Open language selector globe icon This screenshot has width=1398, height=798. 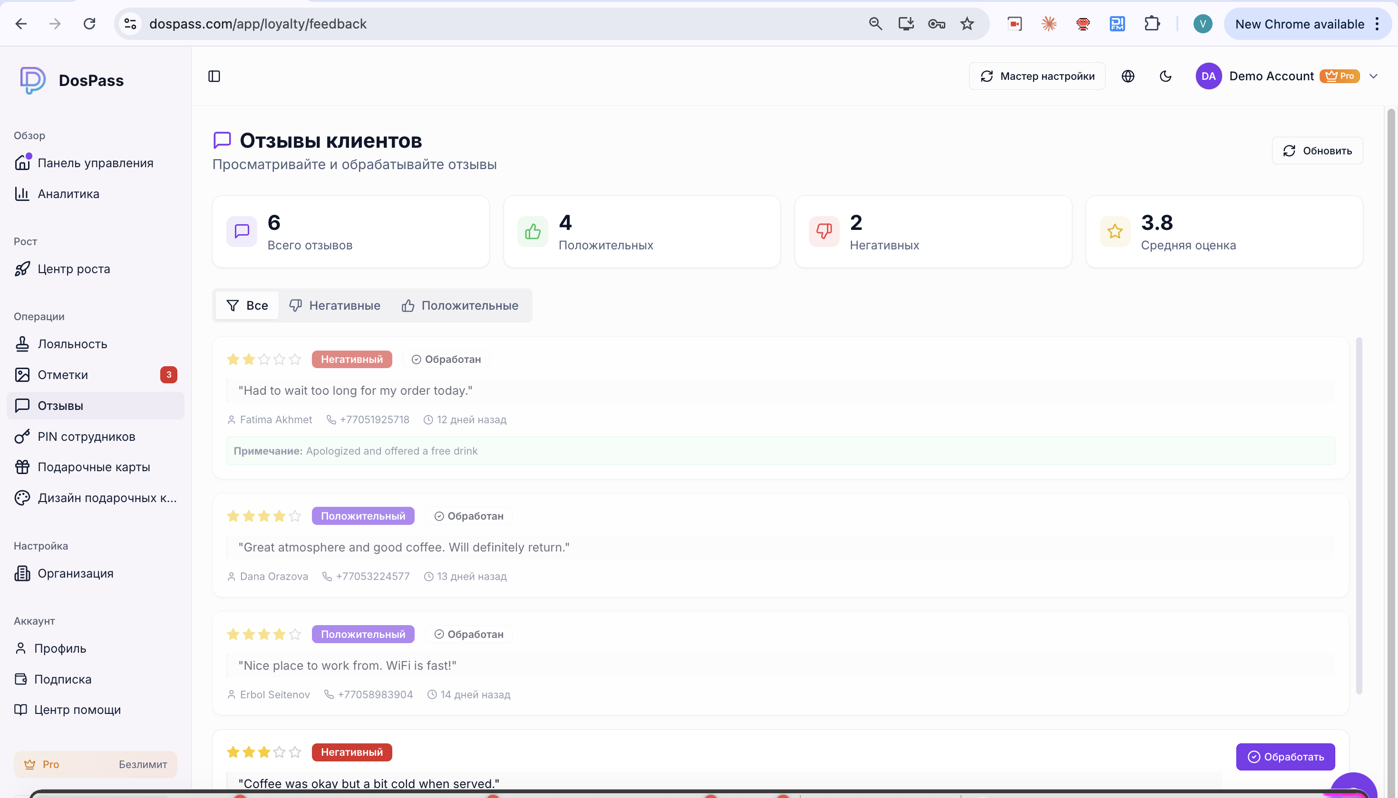(x=1127, y=76)
